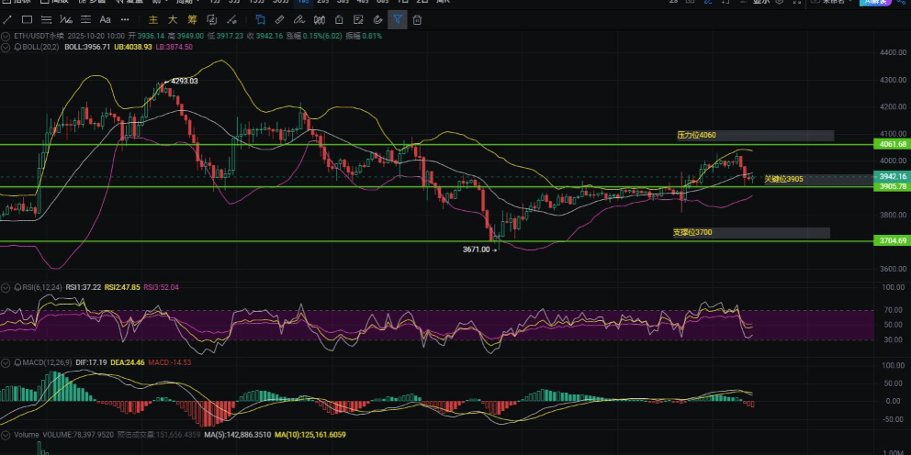Collapse the RSI indicator panel chevron
Screen dimensions: 911x455
tap(6, 287)
